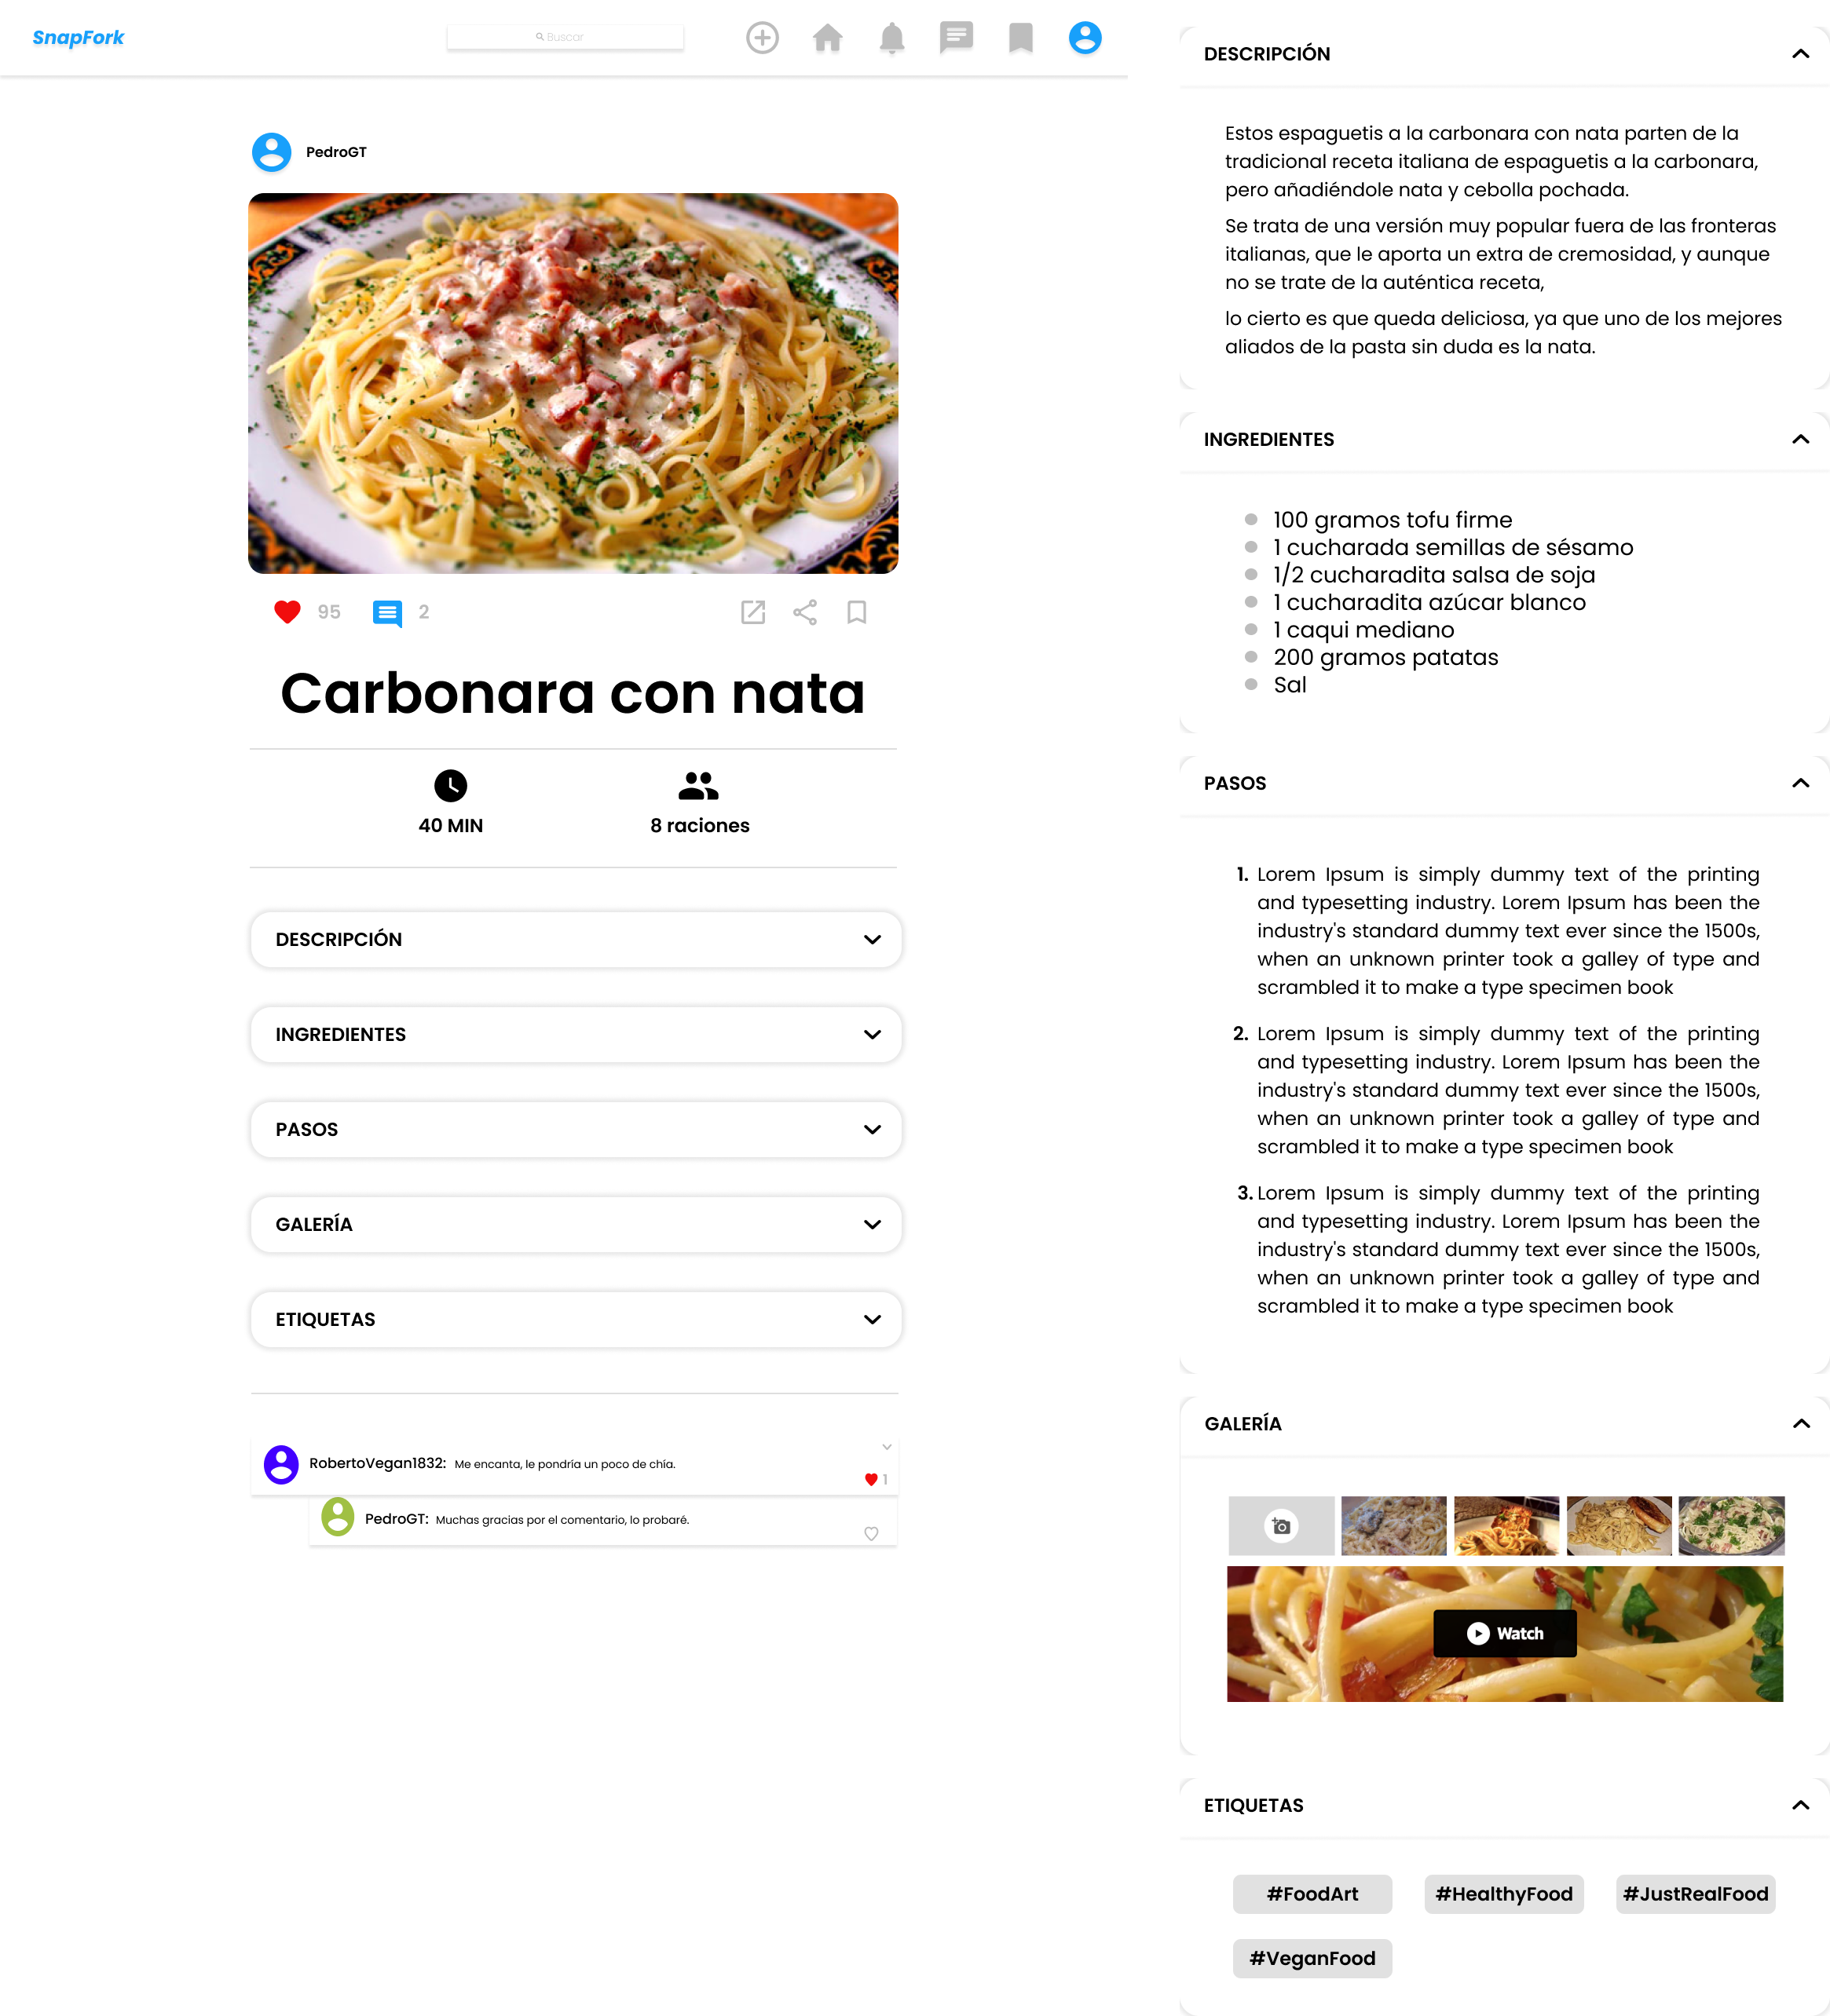
Task: Click the messages chat icon
Action: pyautogui.click(x=955, y=37)
